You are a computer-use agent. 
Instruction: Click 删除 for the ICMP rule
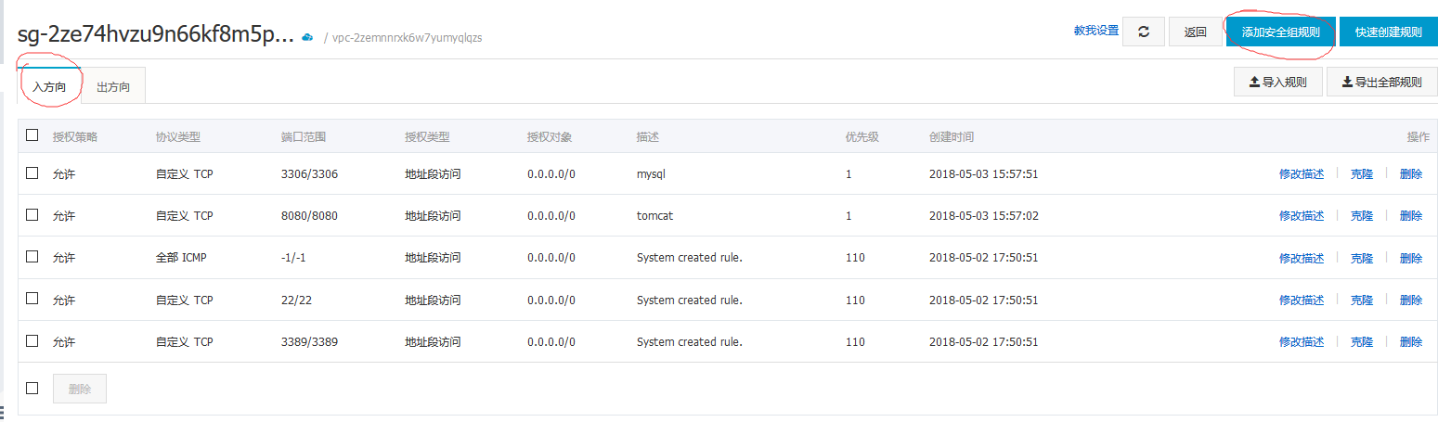pyautogui.click(x=1411, y=258)
